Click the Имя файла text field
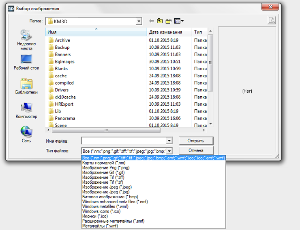 click(124, 141)
